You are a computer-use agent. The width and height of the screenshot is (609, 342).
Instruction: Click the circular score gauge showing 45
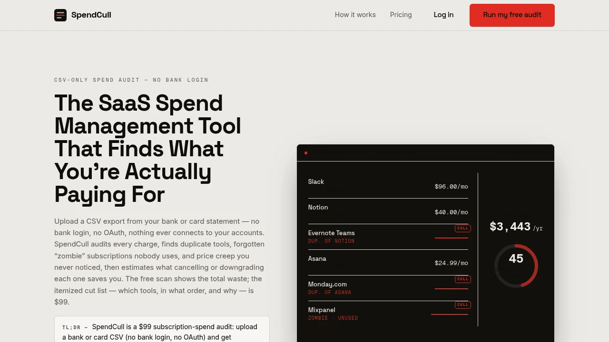click(516, 266)
